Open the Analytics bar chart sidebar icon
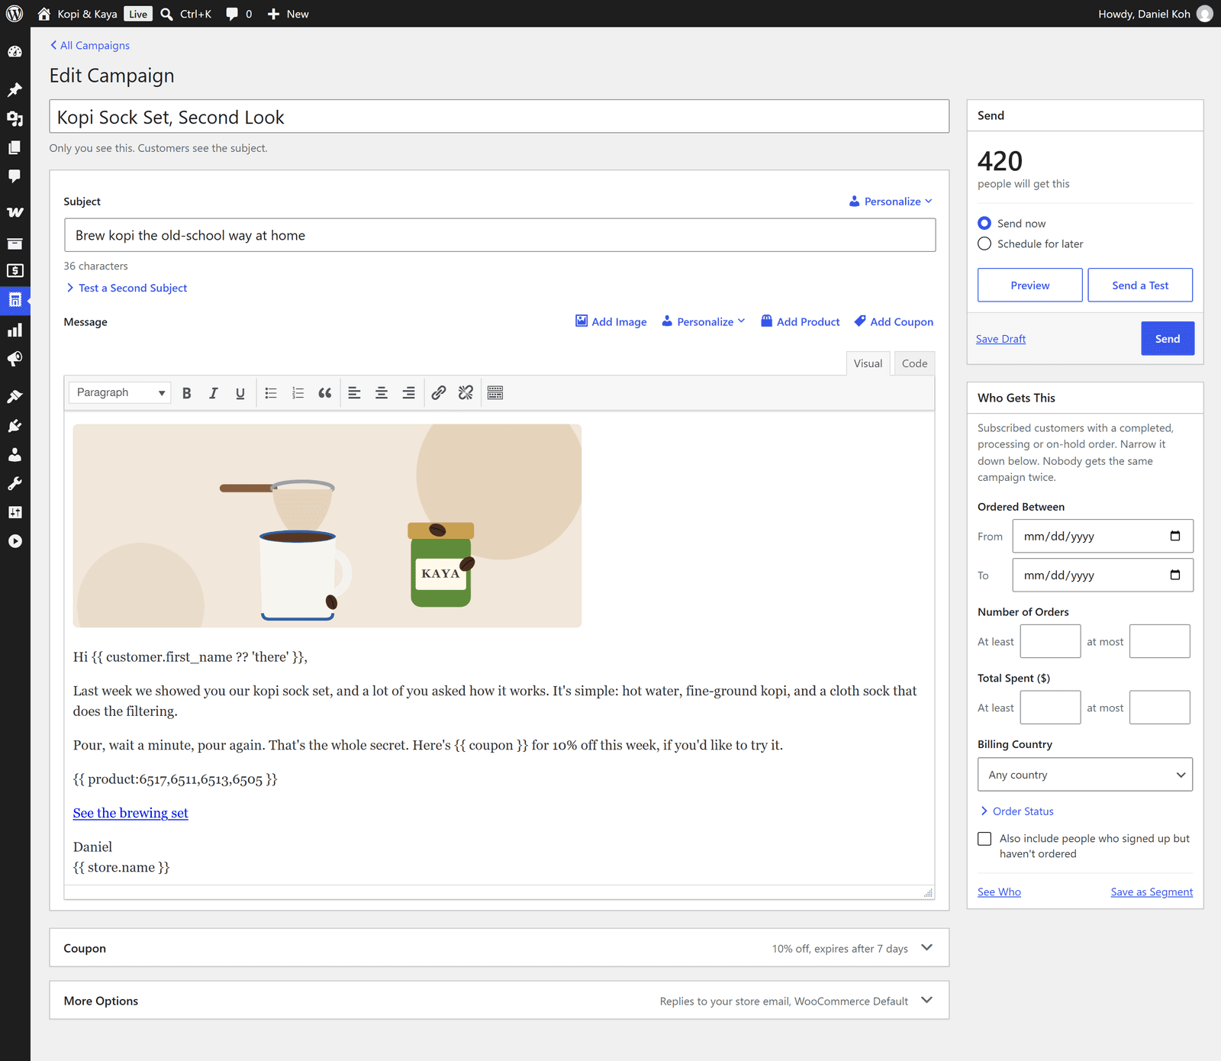The image size is (1221, 1061). [x=14, y=330]
